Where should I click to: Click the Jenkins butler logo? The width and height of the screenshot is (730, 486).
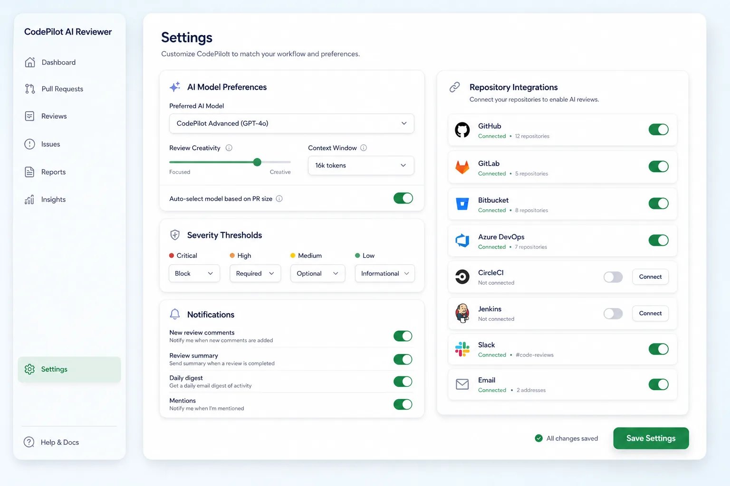(462, 313)
